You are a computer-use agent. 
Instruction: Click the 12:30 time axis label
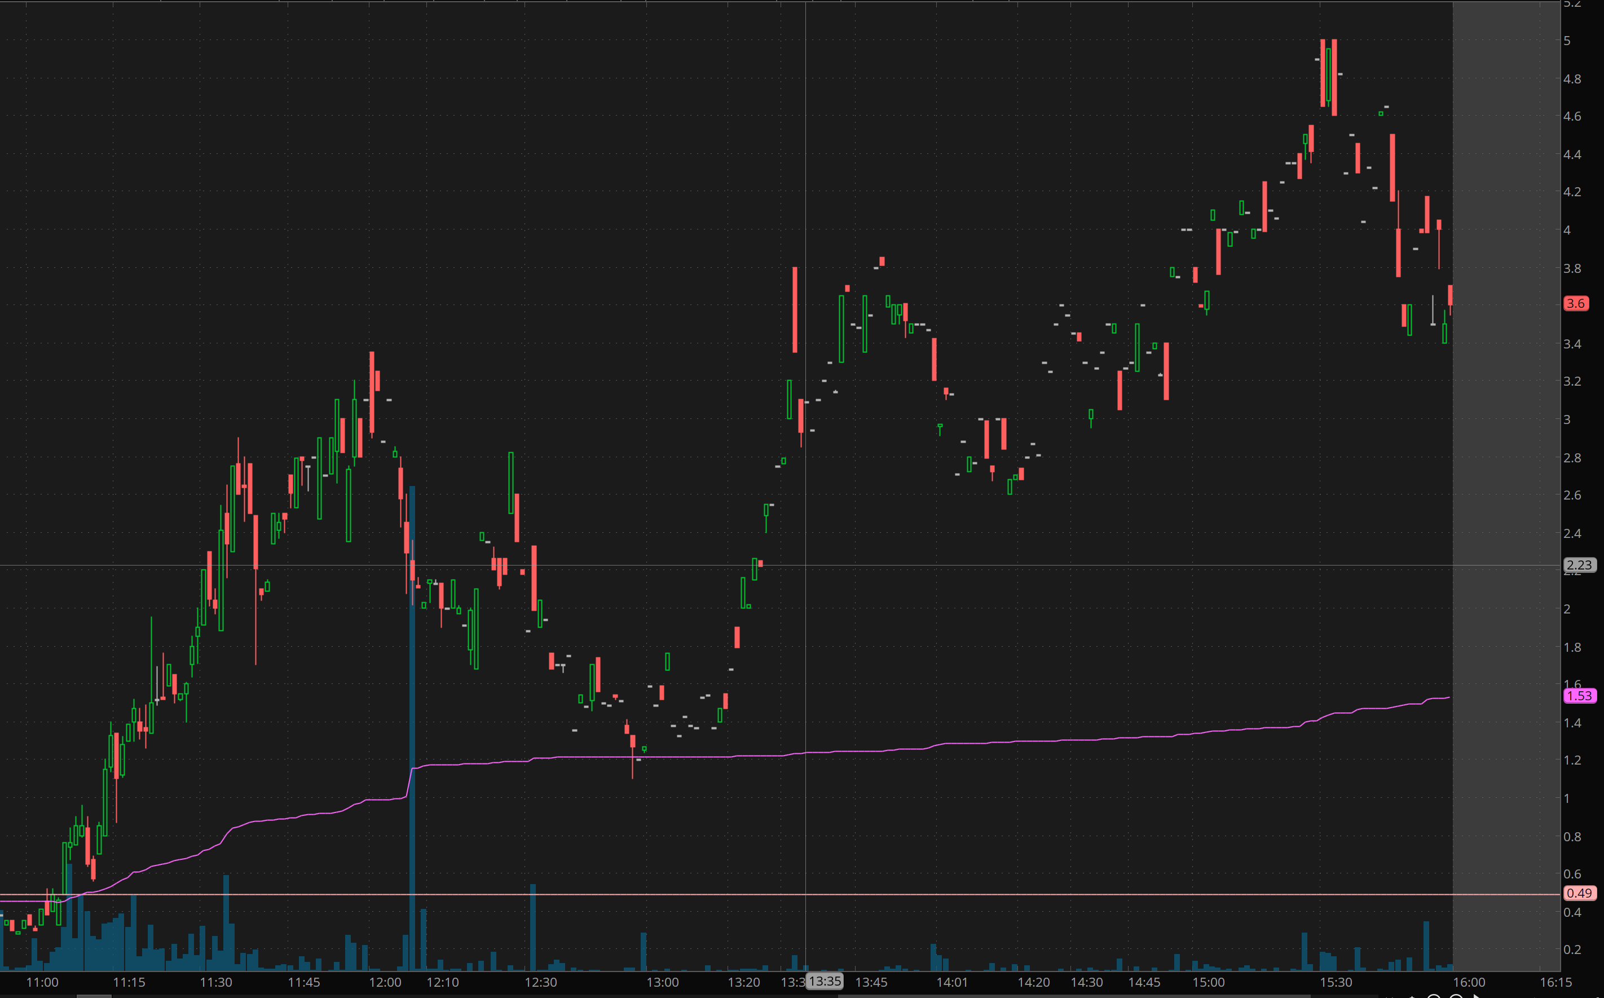[541, 982]
